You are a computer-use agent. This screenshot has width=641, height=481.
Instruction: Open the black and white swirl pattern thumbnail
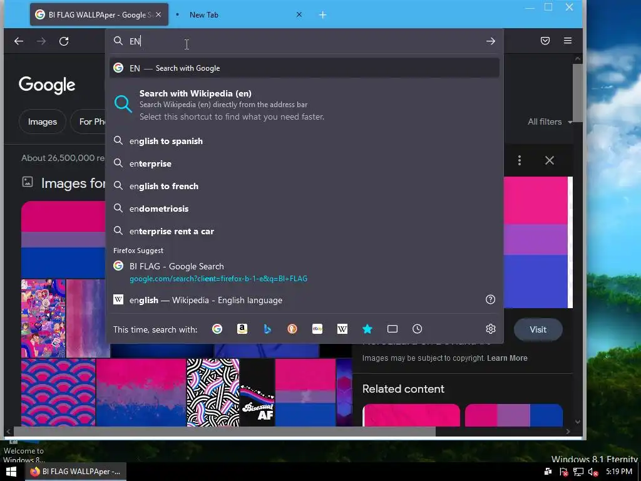[213, 393]
